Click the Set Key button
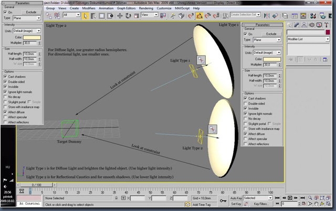 click(x=236, y=204)
